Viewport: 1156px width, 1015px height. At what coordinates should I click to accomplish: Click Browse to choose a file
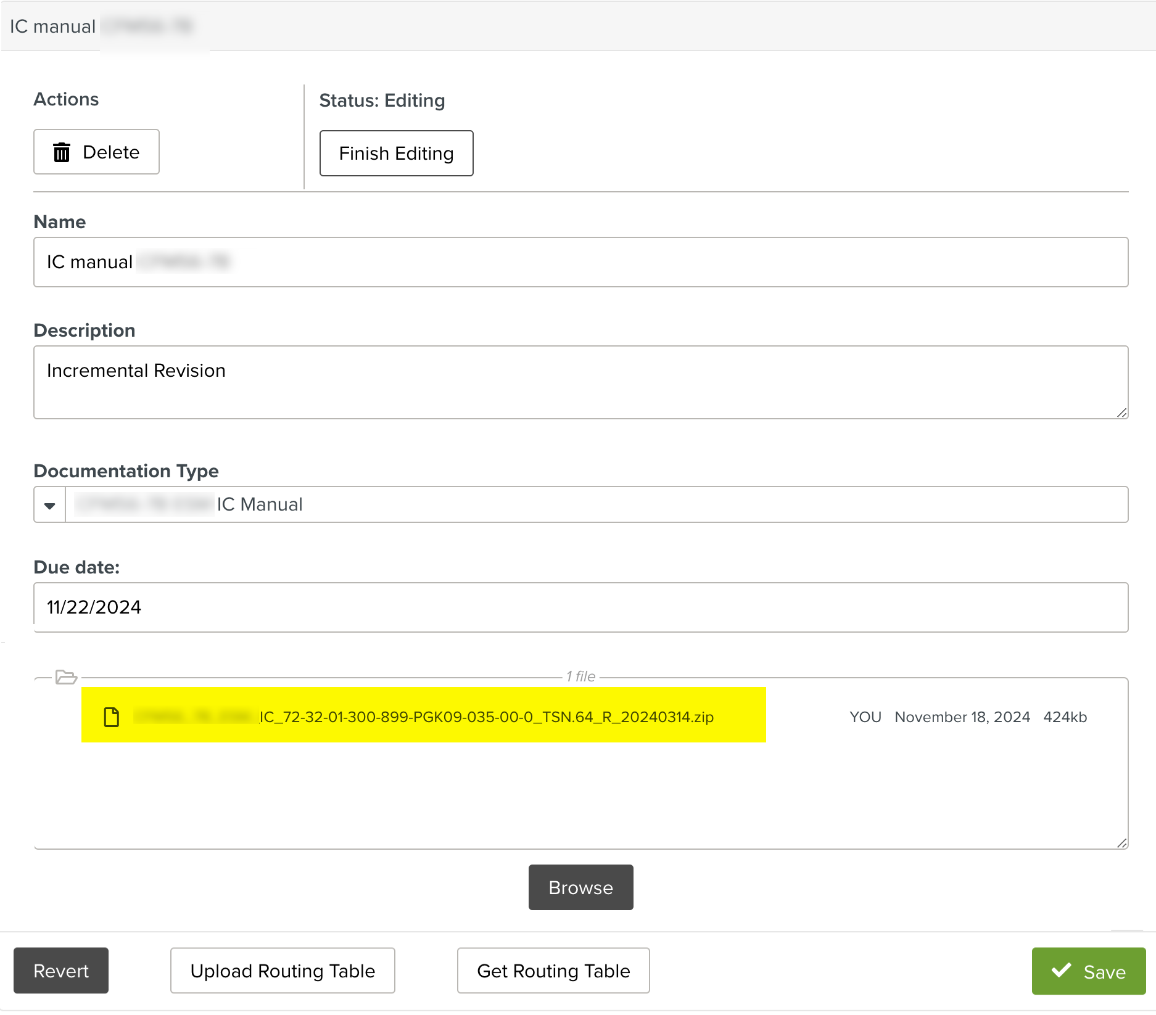pos(580,887)
